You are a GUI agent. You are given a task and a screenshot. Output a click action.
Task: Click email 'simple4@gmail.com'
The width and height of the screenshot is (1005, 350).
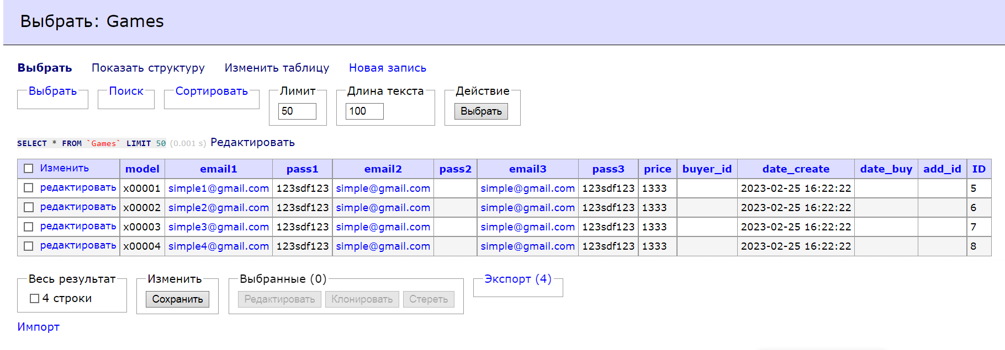219,246
